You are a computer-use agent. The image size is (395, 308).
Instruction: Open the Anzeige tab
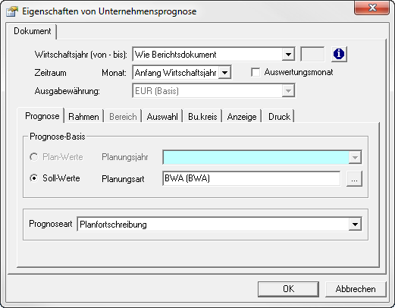[x=242, y=117]
